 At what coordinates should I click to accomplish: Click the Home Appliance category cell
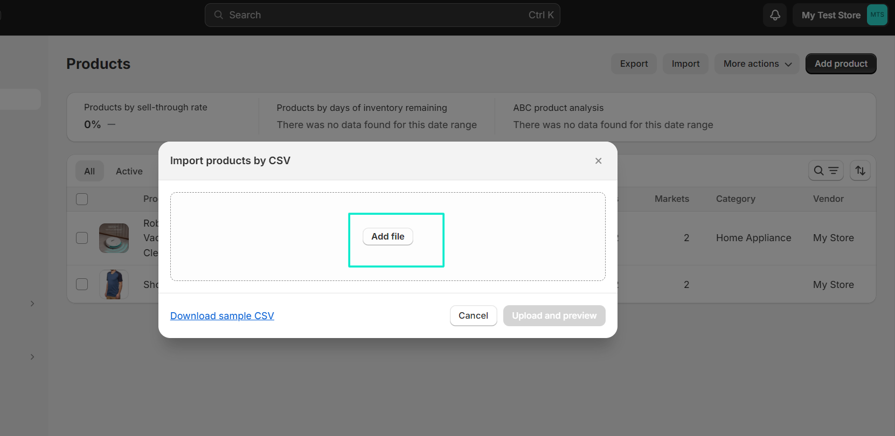pyautogui.click(x=753, y=238)
